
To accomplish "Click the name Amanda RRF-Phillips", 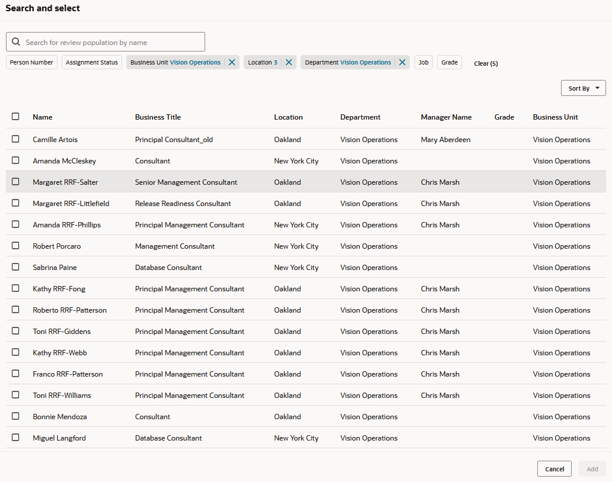I will 67,225.
